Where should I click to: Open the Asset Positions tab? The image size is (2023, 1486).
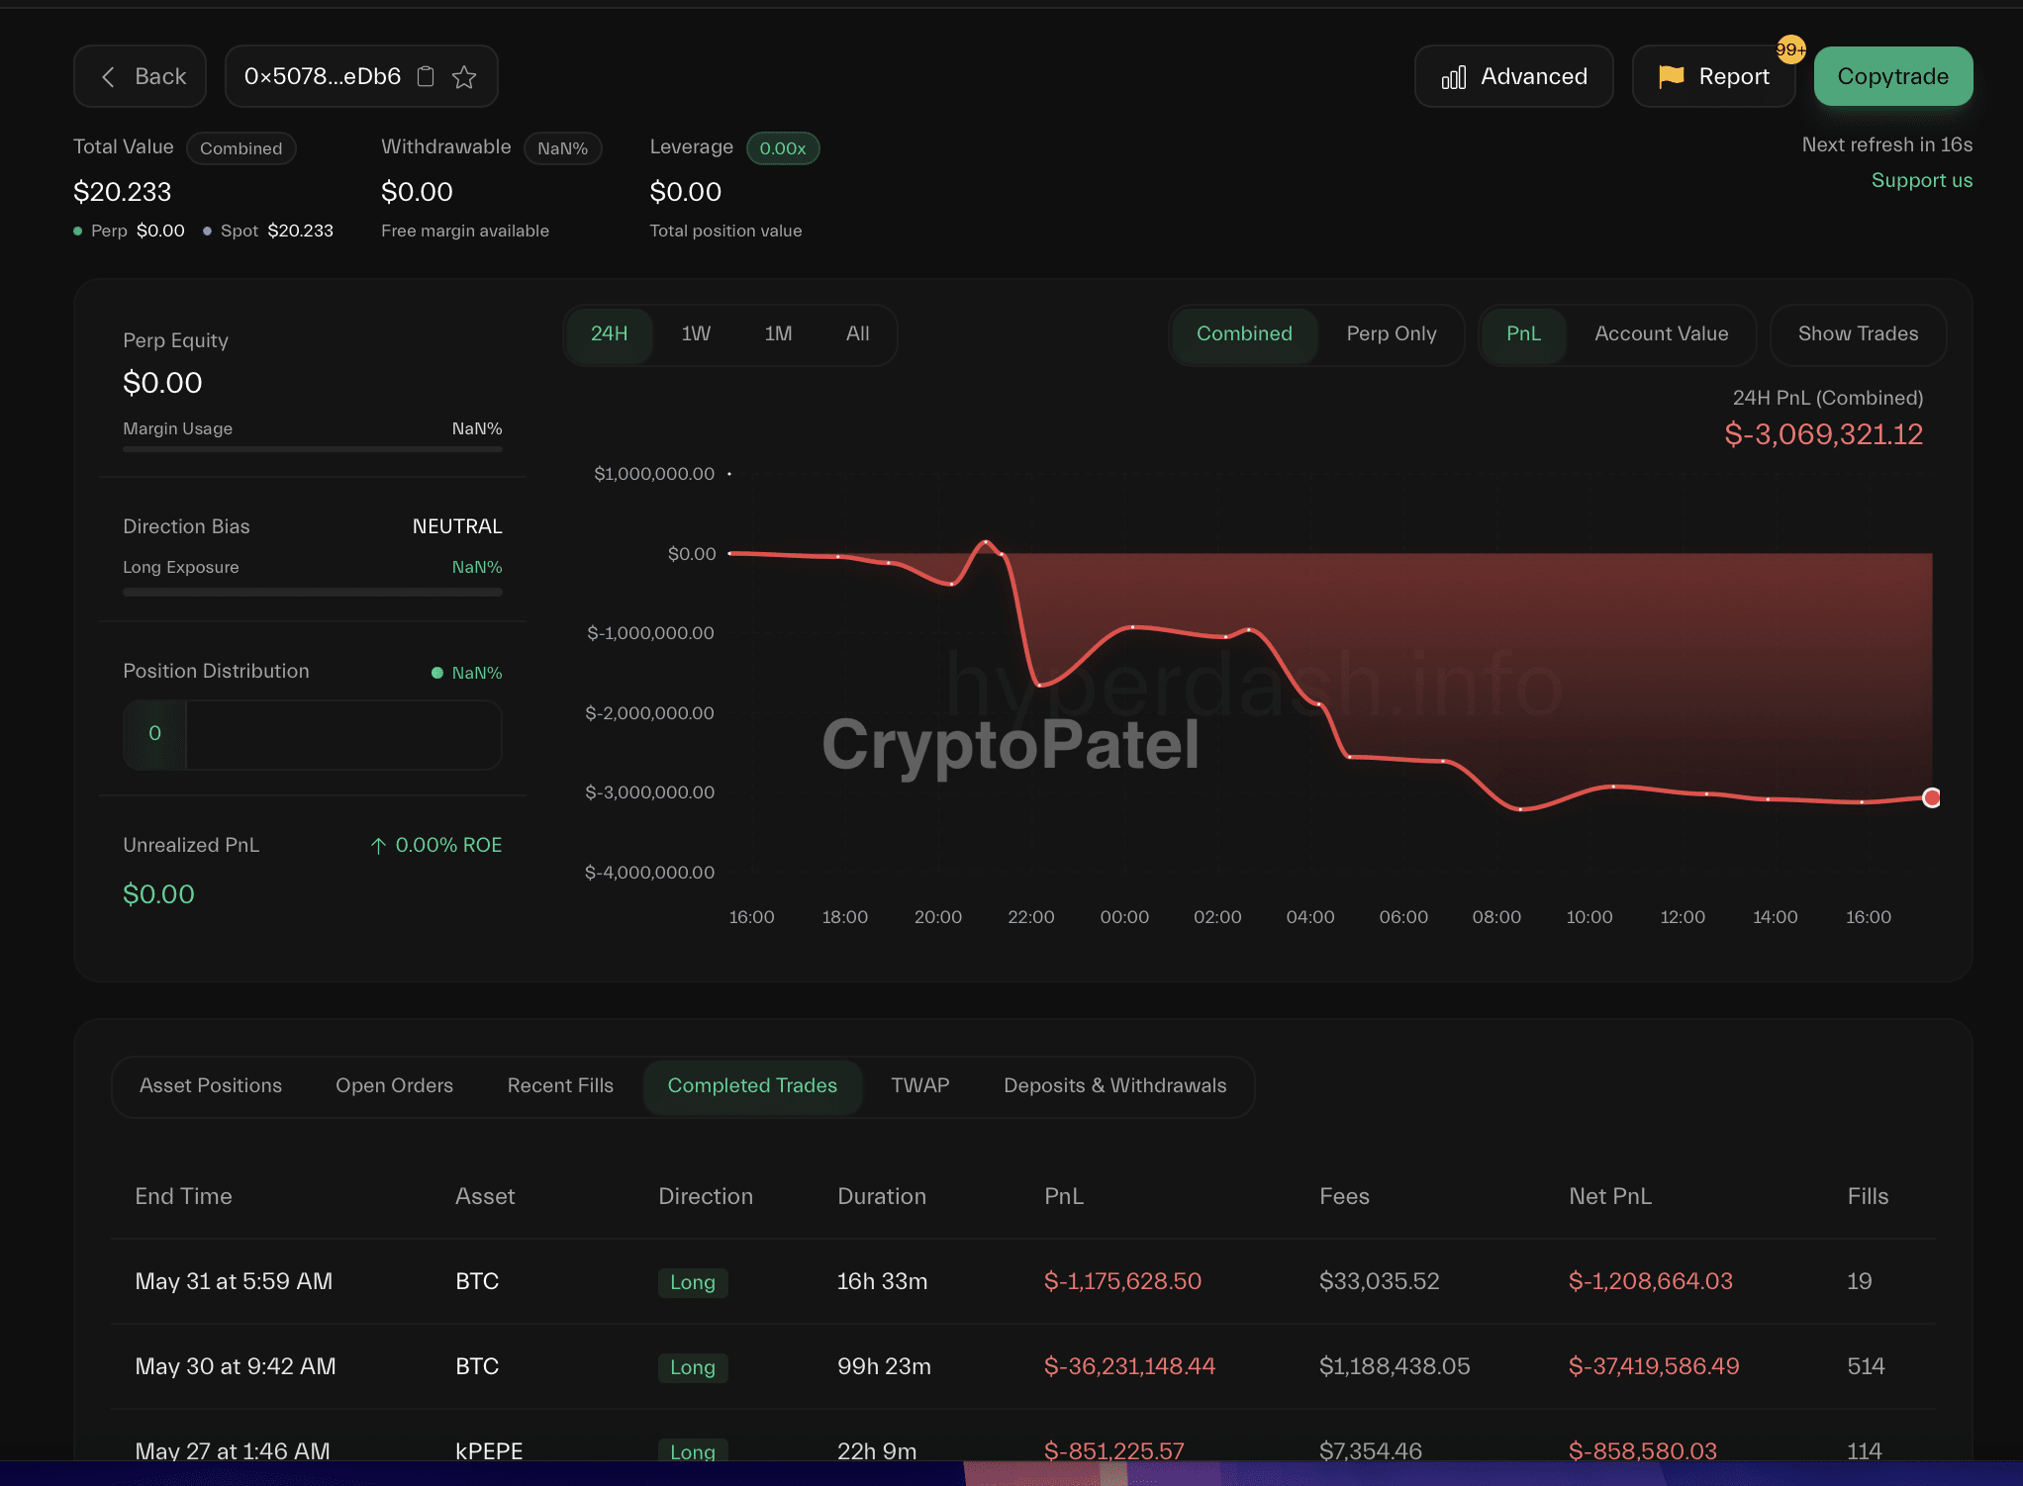click(x=211, y=1085)
